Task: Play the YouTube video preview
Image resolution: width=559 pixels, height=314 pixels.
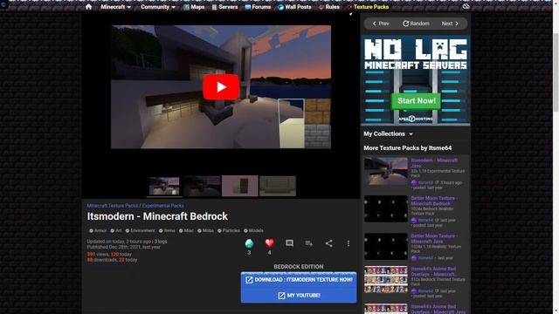Action: [x=221, y=87]
